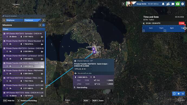Select VIP Charter #SAT7210 Kittila mission
Screen dimensions: 187x105
23,94
